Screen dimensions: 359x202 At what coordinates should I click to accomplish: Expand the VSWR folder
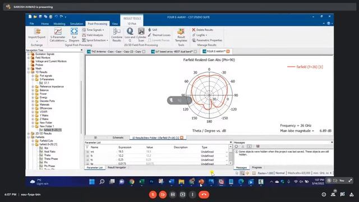pos(33,112)
